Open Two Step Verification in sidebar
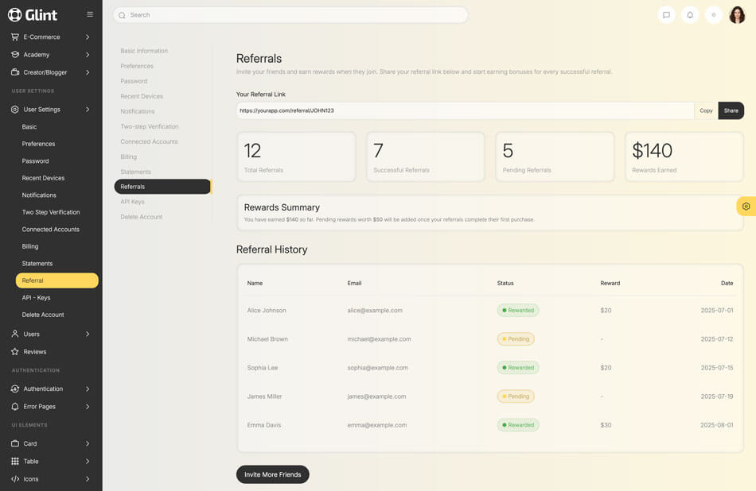This screenshot has width=756, height=491. [51, 212]
